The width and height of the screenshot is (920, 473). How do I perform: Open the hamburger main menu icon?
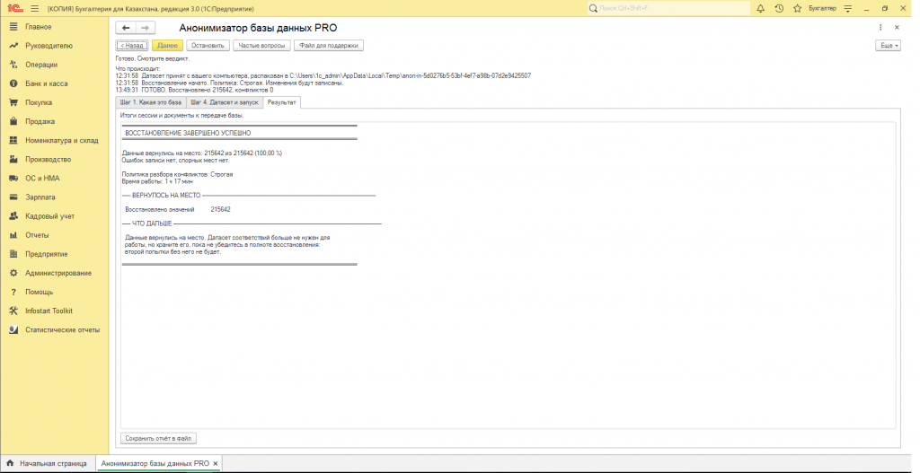35,9
